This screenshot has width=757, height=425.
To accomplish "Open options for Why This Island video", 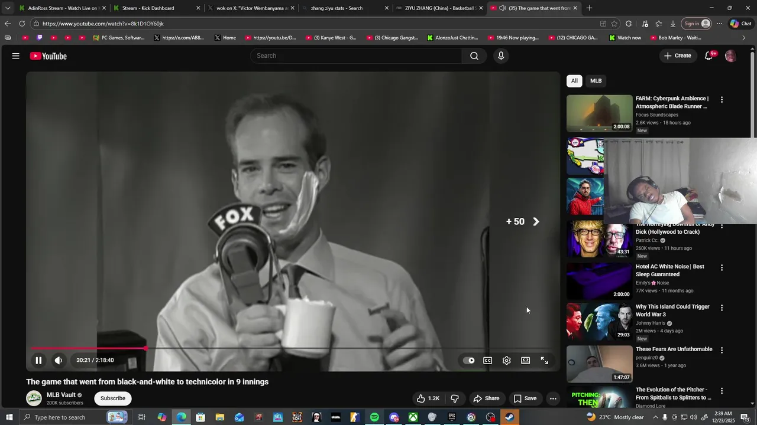I will [722, 308].
